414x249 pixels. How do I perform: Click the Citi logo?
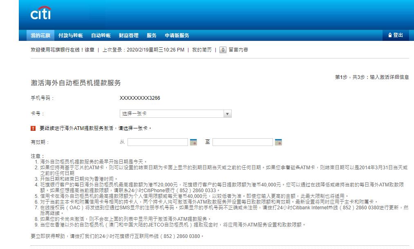coord(41,13)
